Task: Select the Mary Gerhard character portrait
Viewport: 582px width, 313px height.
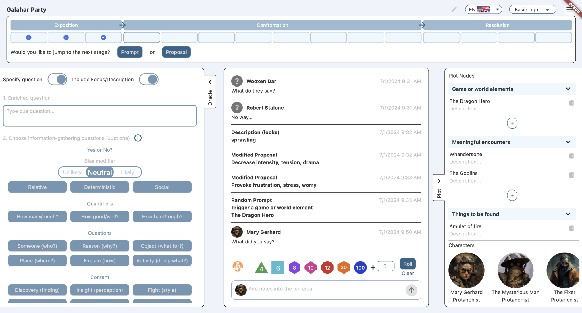Action: [466, 270]
